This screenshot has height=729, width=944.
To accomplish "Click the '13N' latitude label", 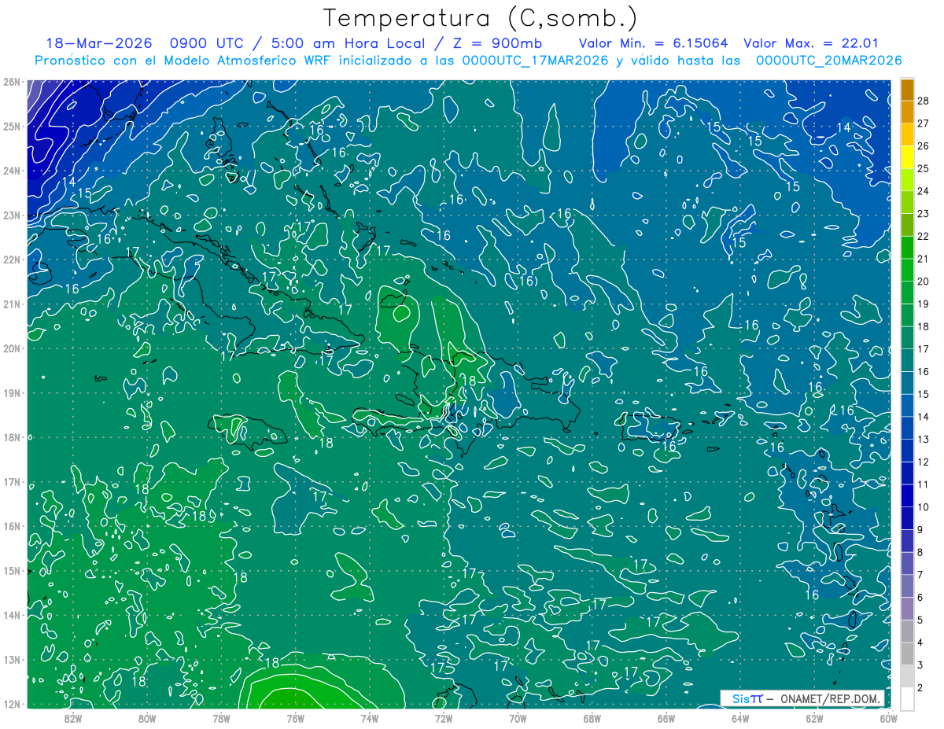I will click(12, 659).
